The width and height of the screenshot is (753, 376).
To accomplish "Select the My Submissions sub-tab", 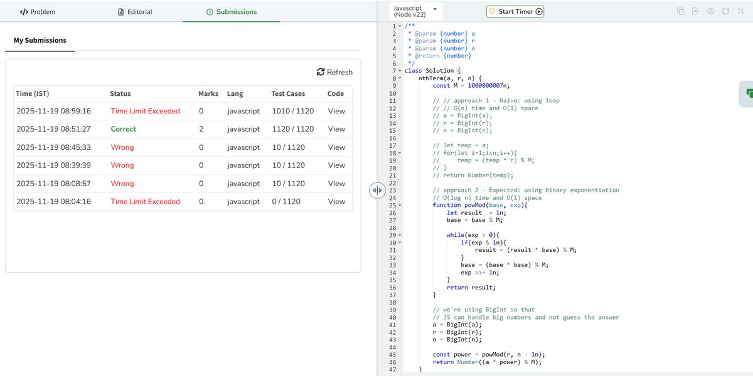I will click(40, 40).
